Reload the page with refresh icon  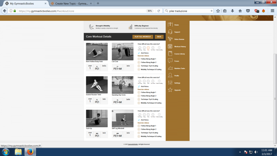pos(159,11)
